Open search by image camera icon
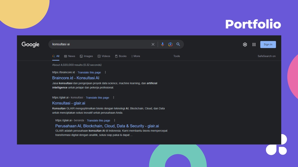This screenshot has width=298, height=167. pos(170,44)
